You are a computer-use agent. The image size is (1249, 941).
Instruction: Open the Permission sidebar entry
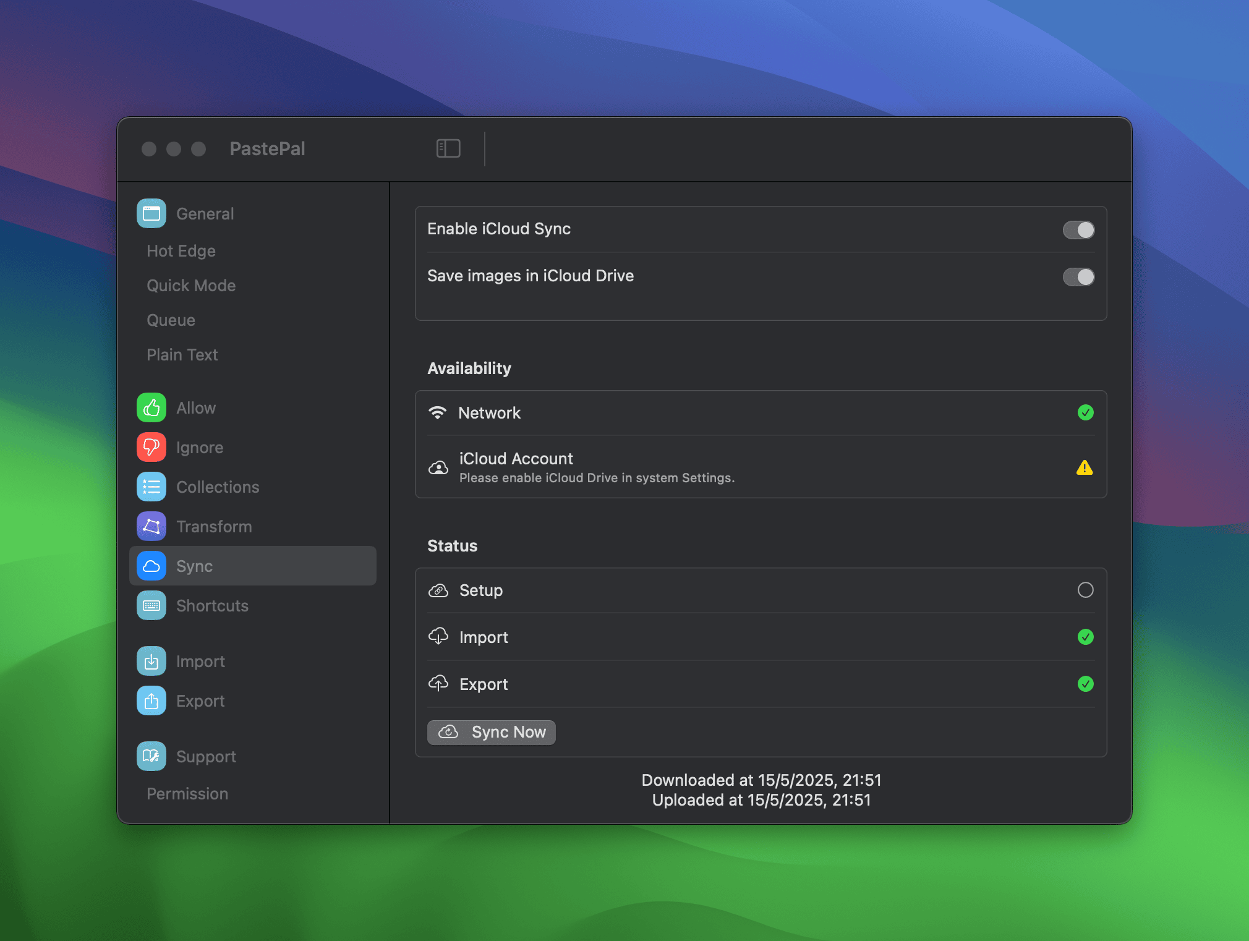pos(187,793)
